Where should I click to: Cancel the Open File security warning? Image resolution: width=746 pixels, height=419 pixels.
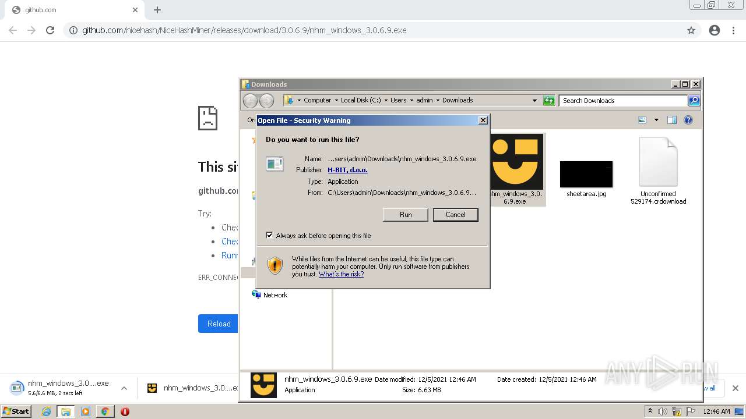455,215
